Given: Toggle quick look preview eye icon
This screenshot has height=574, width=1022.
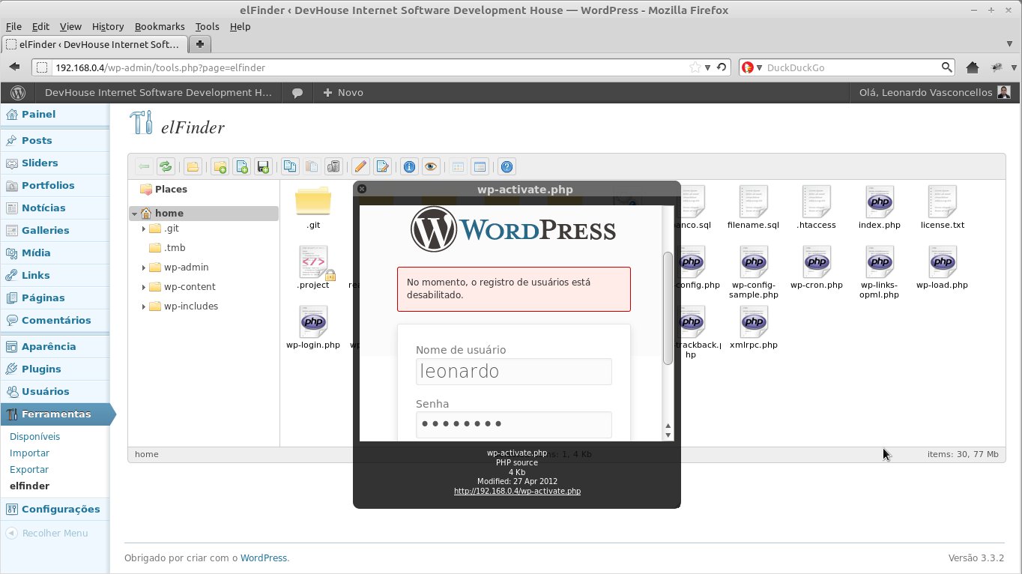Looking at the screenshot, I should tap(431, 167).
